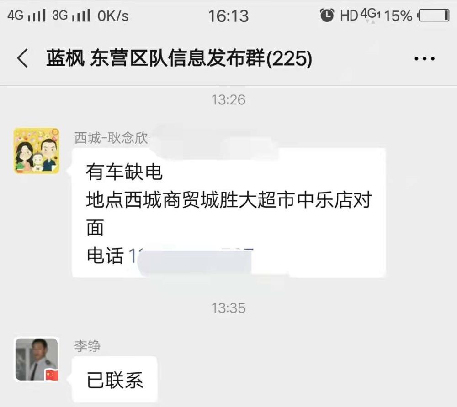Tap the back arrow in chat header
457x407 pixels.
click(22, 58)
